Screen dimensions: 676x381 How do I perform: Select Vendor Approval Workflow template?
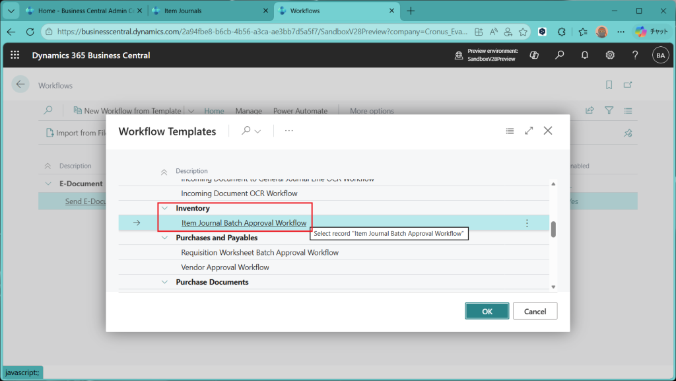click(225, 267)
